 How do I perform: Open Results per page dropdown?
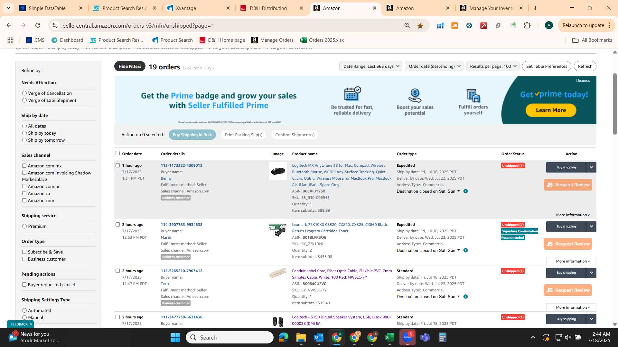492,66
